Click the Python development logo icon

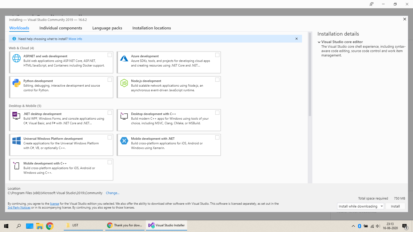coord(17,83)
